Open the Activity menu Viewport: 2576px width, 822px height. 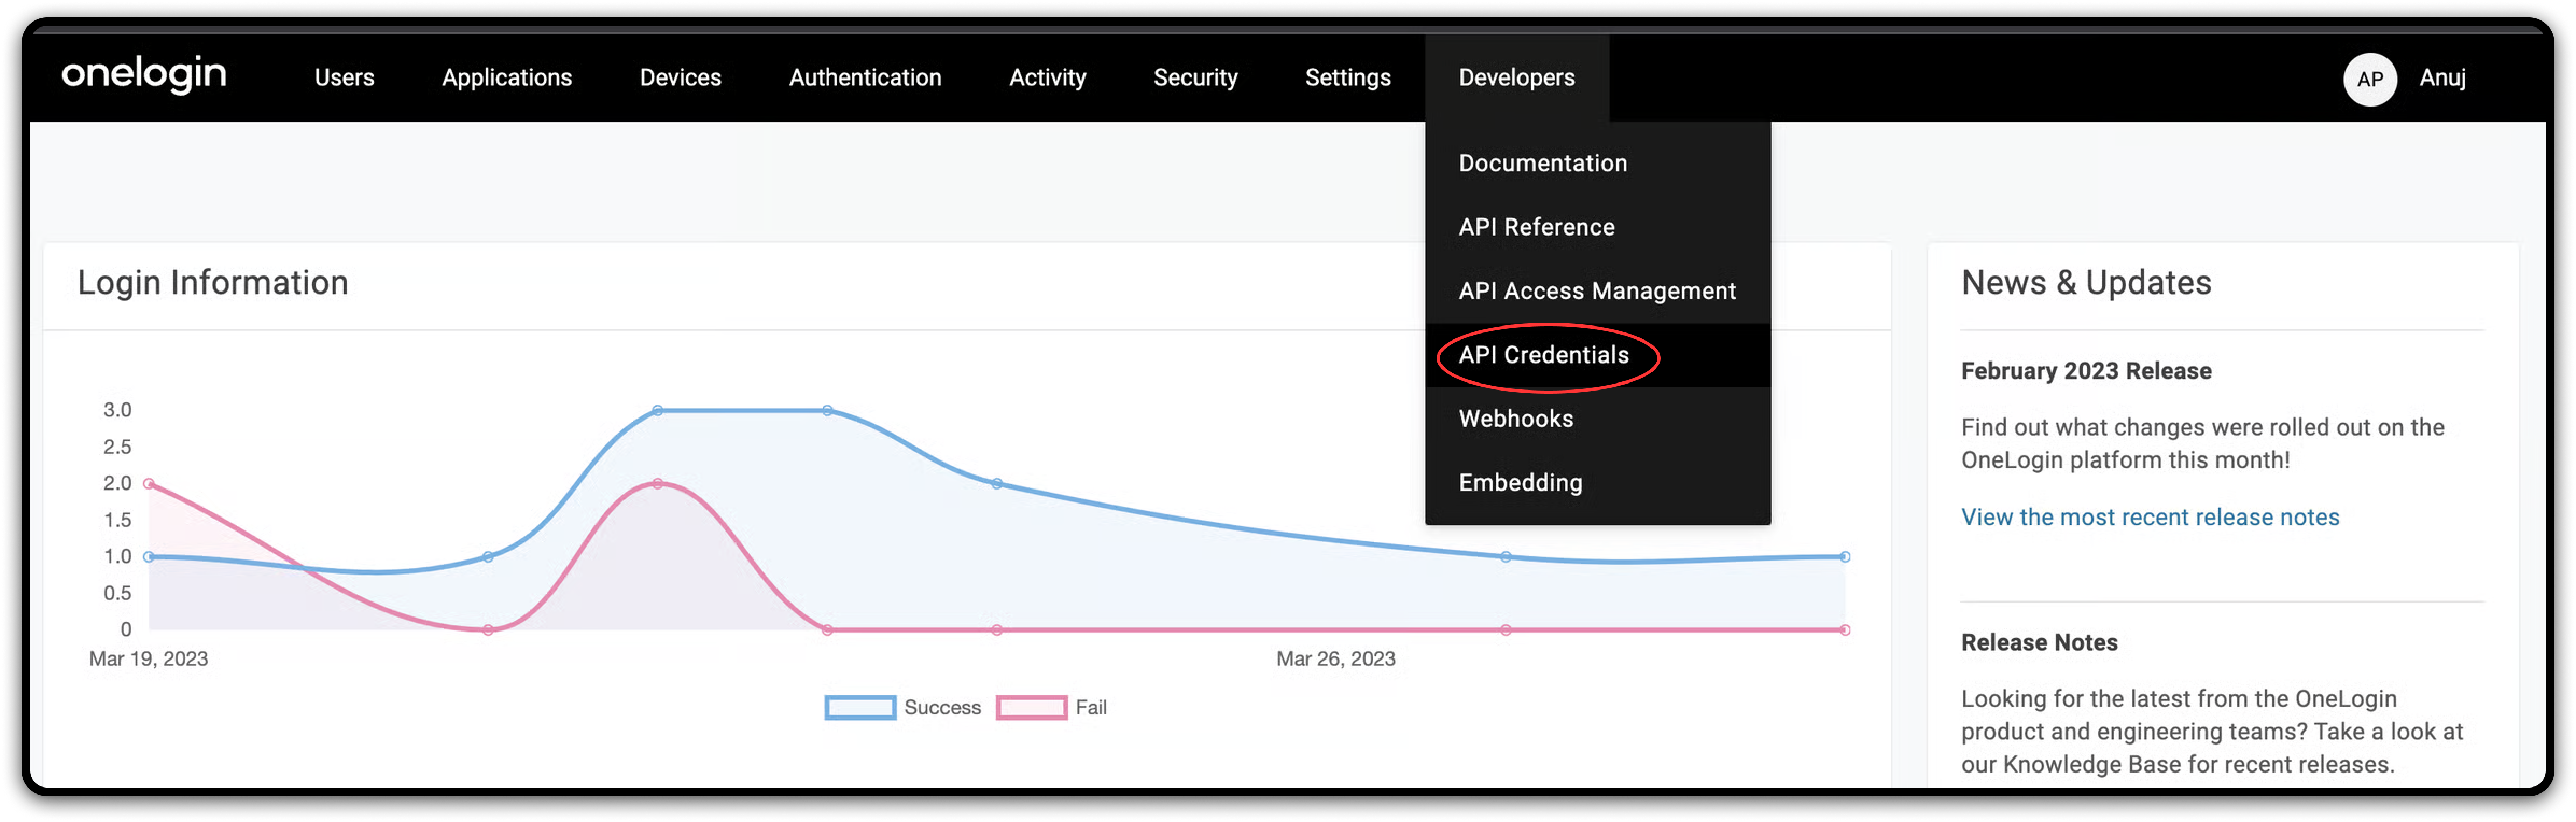coord(1047,78)
